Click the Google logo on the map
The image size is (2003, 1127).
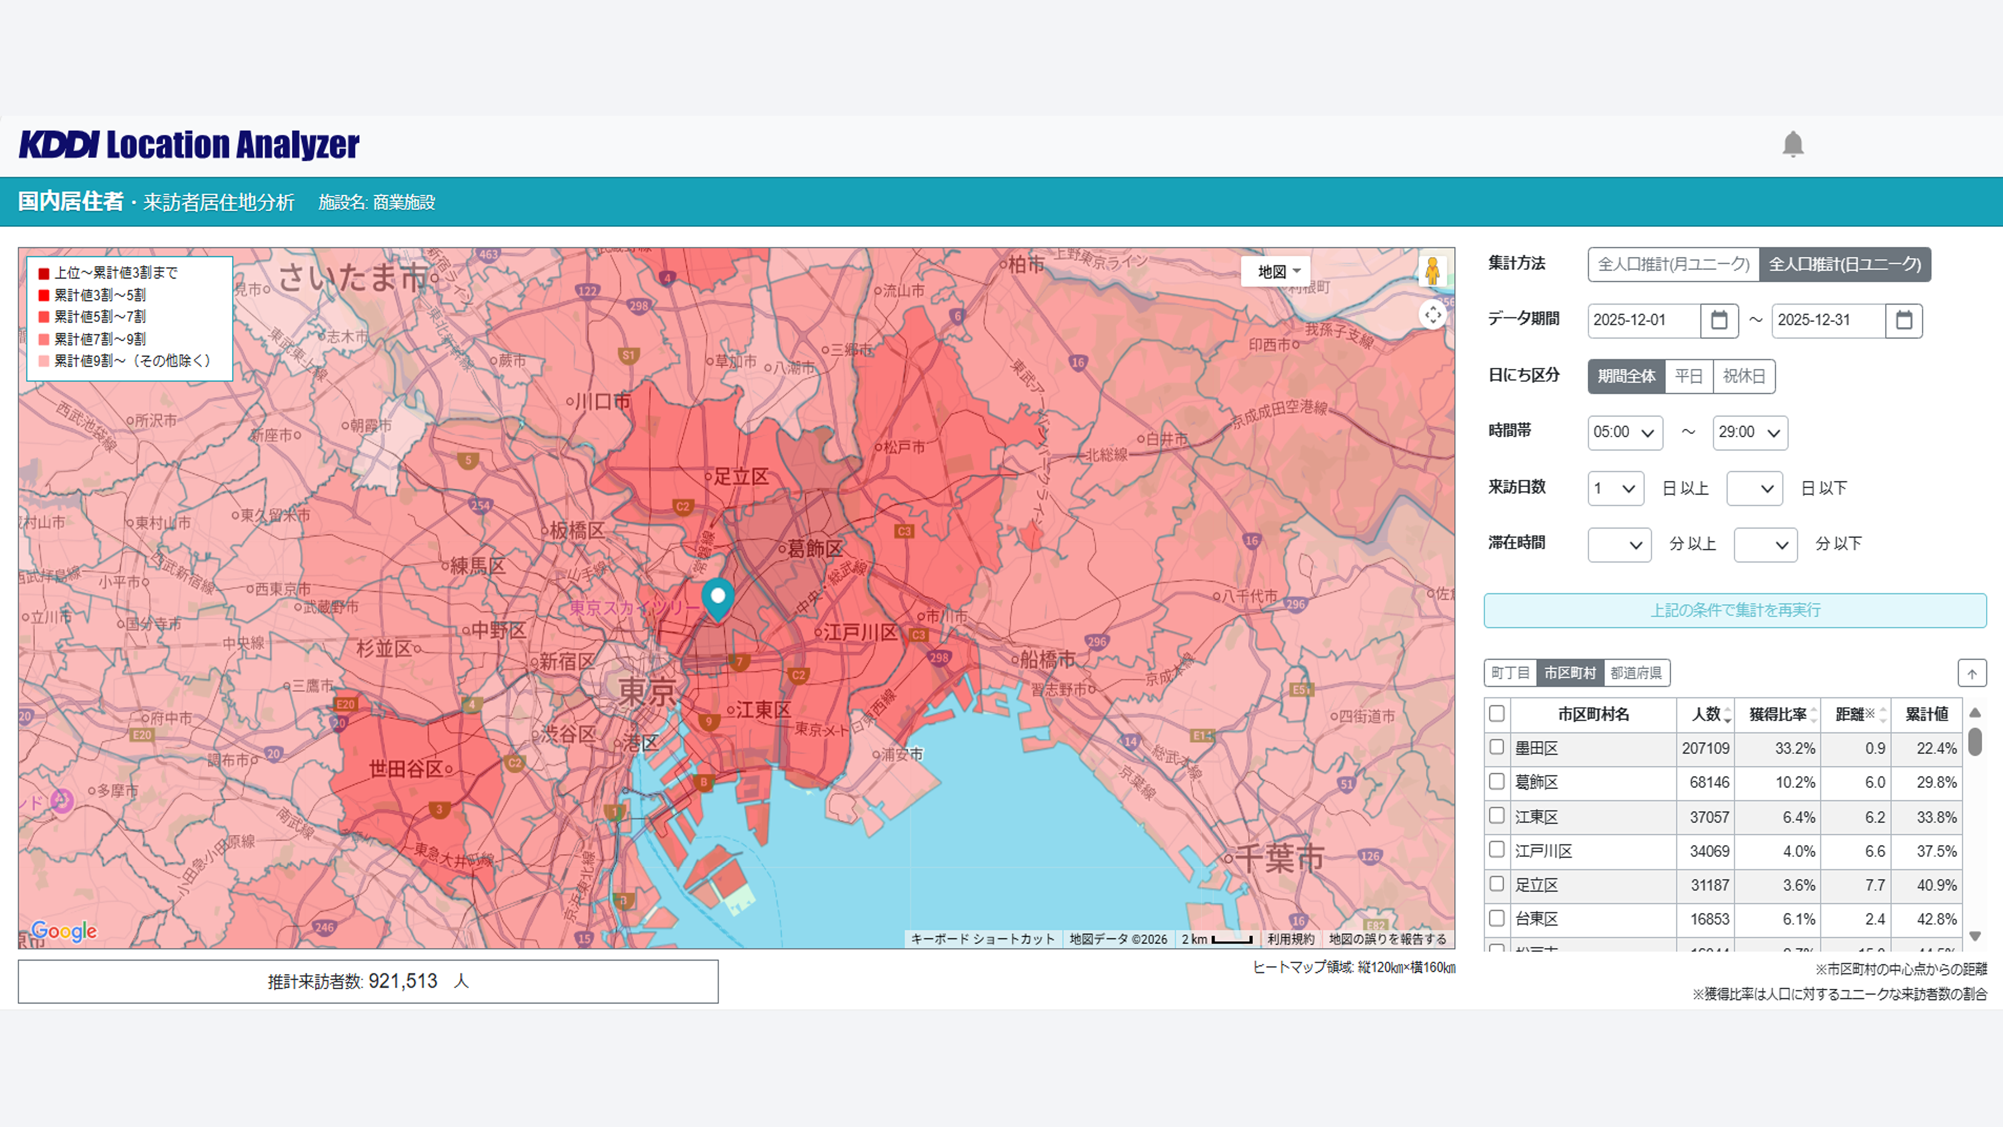[64, 931]
